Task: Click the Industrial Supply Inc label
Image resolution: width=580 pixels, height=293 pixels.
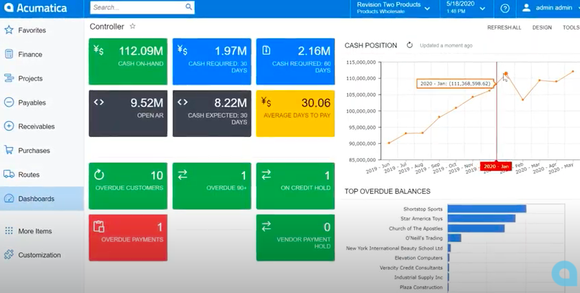Action: tap(418, 277)
